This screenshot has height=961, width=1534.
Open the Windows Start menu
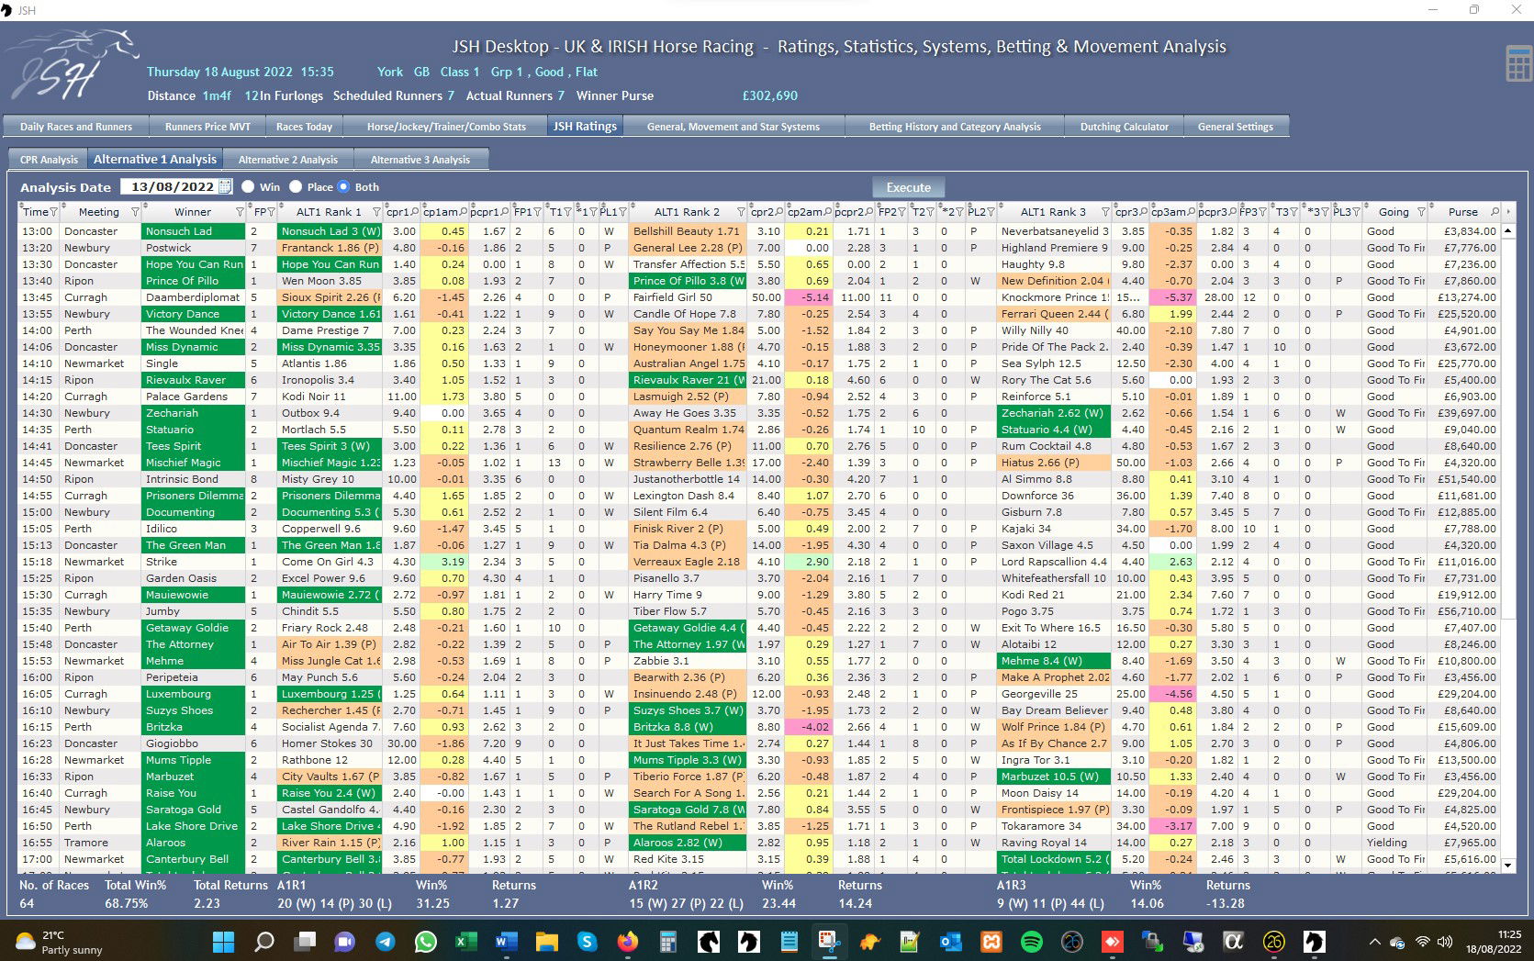tap(223, 941)
